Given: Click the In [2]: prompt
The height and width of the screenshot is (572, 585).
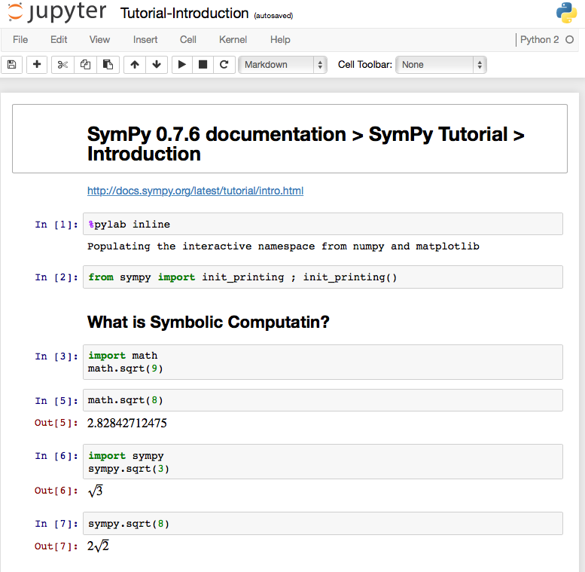Looking at the screenshot, I should [56, 277].
